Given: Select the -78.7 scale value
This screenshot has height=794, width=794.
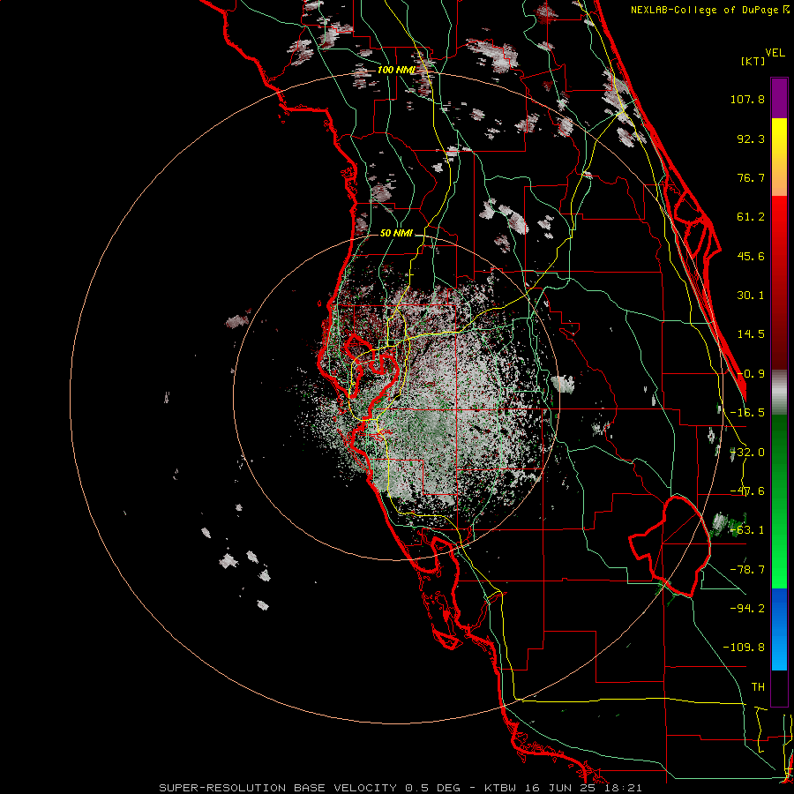Looking at the screenshot, I should coord(747,570).
